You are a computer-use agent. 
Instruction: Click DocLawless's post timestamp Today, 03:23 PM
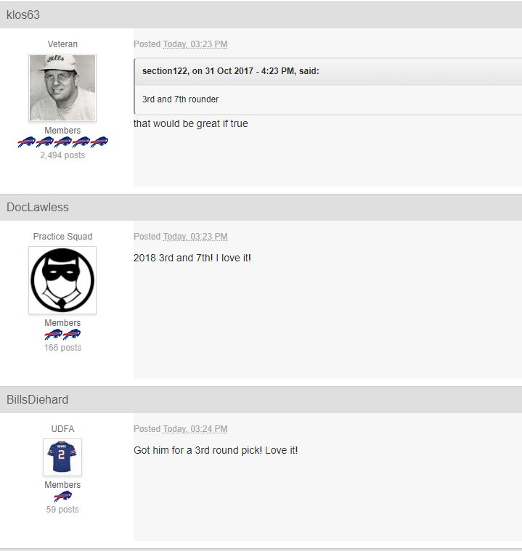click(195, 237)
